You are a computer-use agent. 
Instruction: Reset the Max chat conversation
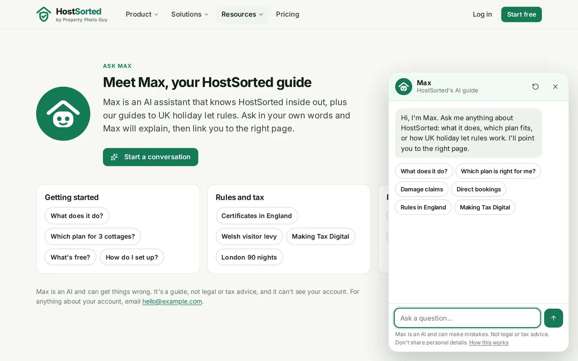(x=535, y=87)
